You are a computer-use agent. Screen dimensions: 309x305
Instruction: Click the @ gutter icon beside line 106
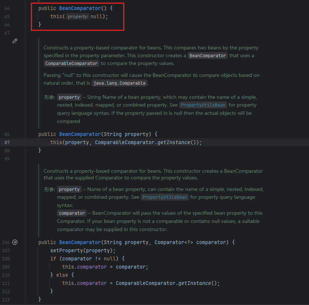[x=15, y=242]
